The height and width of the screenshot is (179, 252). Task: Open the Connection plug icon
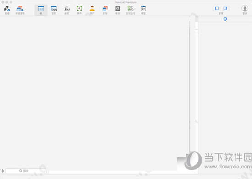[x=7, y=9]
